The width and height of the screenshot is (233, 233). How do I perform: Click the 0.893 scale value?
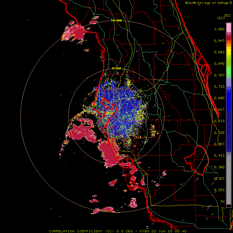click(x=219, y=52)
